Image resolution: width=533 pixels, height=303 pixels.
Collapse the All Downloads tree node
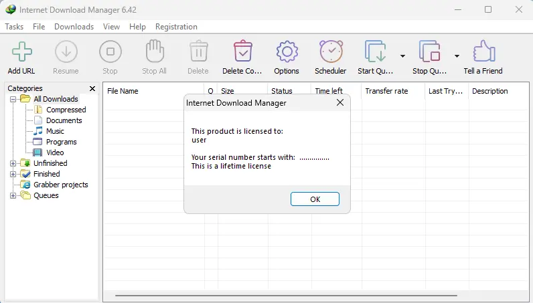[13, 99]
